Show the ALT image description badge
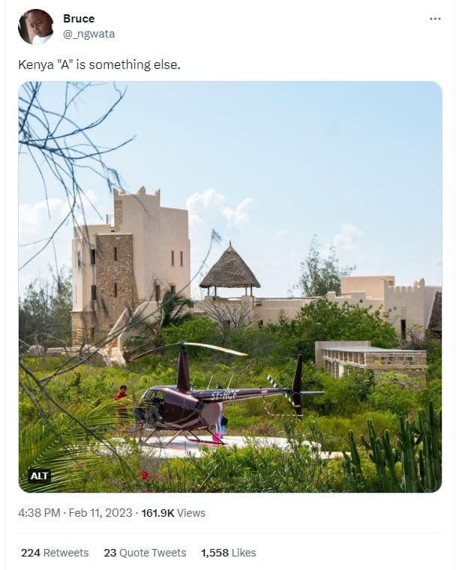The height and width of the screenshot is (570, 459). point(39,475)
